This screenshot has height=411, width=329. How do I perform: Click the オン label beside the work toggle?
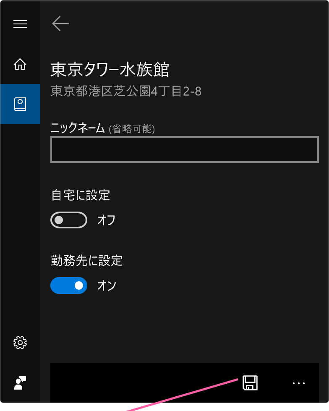(107, 285)
